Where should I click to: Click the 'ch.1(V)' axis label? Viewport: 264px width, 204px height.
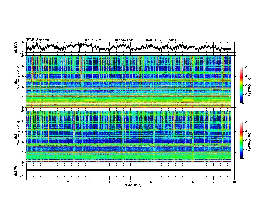[16, 47]
